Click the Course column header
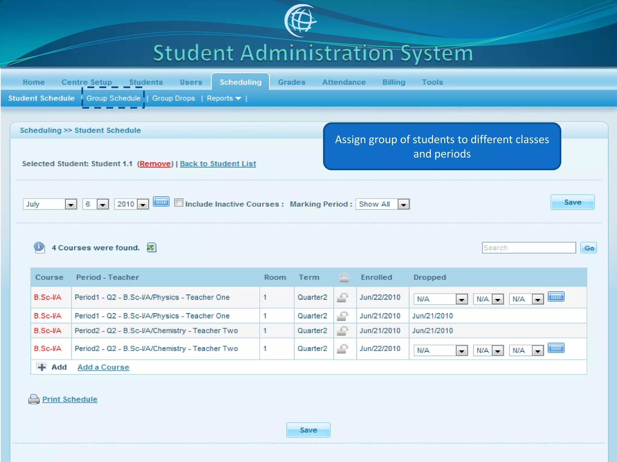 (49, 277)
